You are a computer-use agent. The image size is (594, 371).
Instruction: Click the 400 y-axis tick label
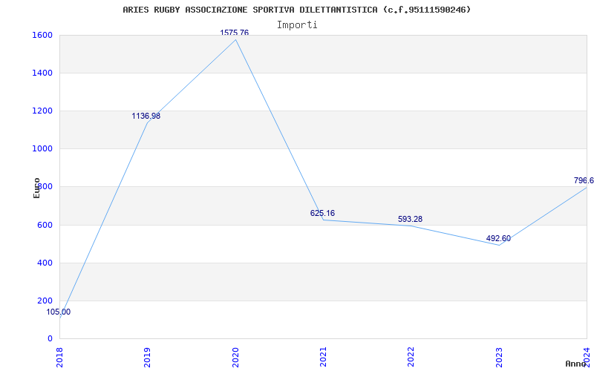coord(44,263)
